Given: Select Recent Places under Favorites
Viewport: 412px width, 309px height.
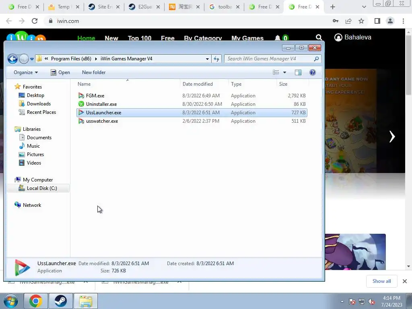Looking at the screenshot, I should pos(41,112).
